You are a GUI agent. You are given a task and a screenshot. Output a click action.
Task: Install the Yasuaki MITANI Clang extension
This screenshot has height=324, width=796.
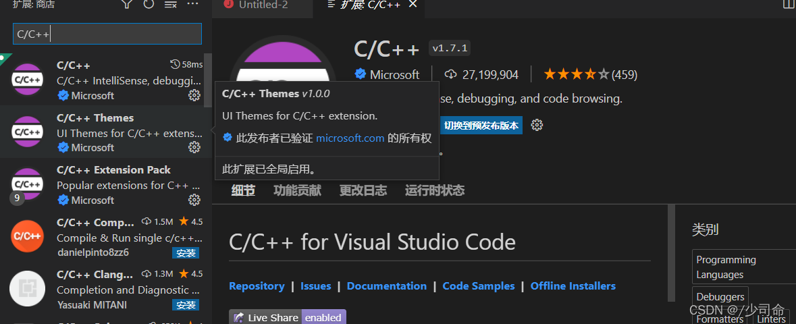(x=185, y=304)
